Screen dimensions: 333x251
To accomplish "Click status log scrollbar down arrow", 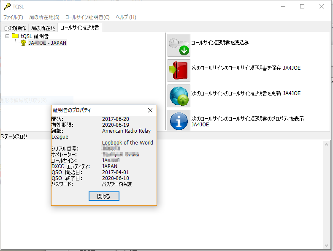I will (326, 246).
